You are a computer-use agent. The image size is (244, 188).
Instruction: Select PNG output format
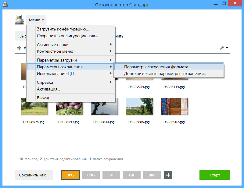pos(91,175)
